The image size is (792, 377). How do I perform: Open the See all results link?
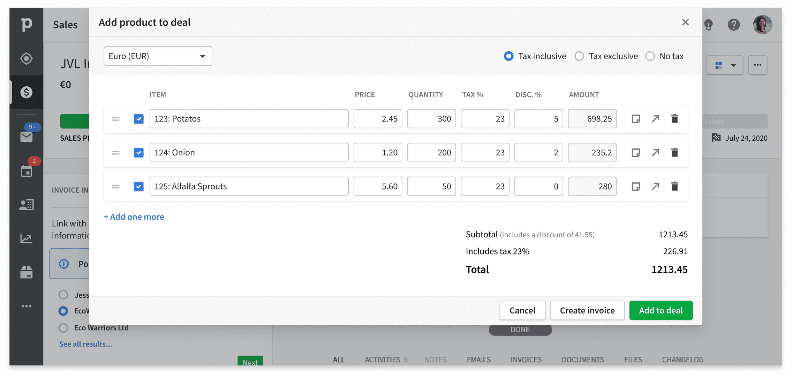point(85,344)
